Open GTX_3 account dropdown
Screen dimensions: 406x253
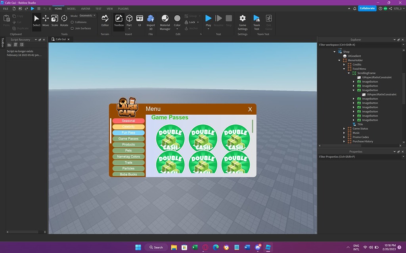[x=399, y=9]
